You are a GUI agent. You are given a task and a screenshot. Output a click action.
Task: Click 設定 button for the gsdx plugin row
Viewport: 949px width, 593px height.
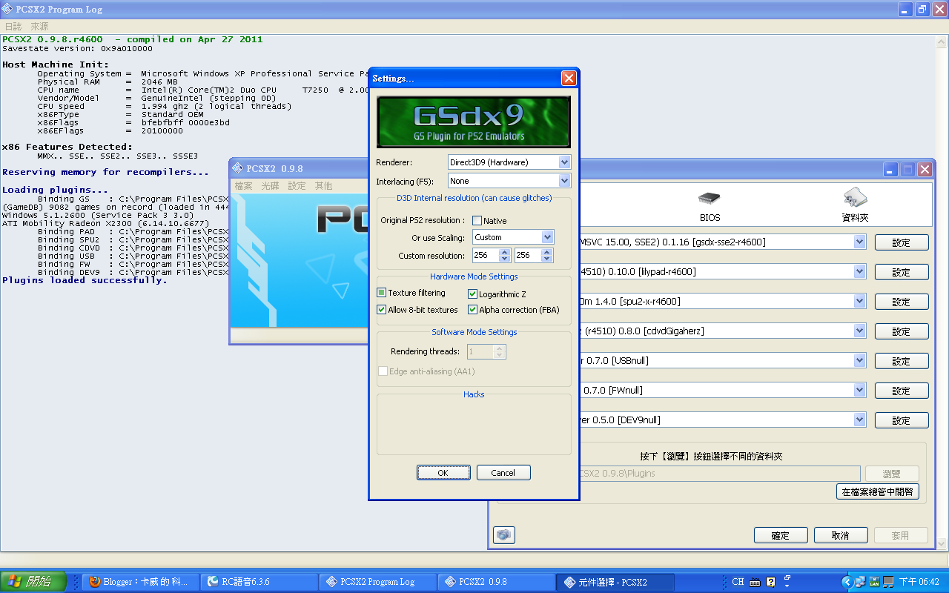coord(902,242)
